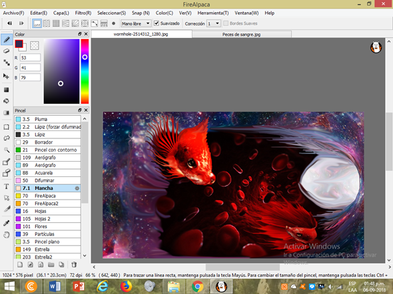Click inside the saturation color square
The height and width of the screenshot is (294, 393).
click(x=62, y=71)
